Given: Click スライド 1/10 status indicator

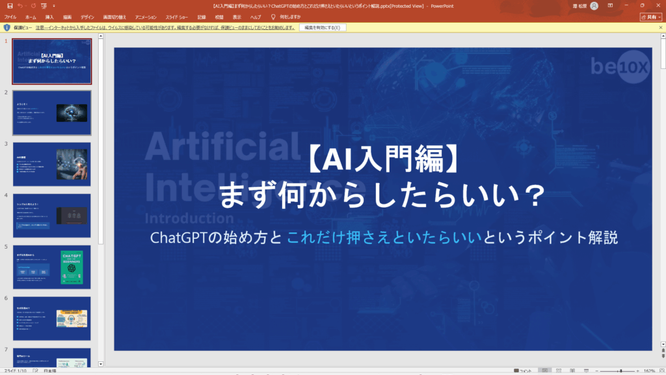Looking at the screenshot, I should pyautogui.click(x=16, y=371).
